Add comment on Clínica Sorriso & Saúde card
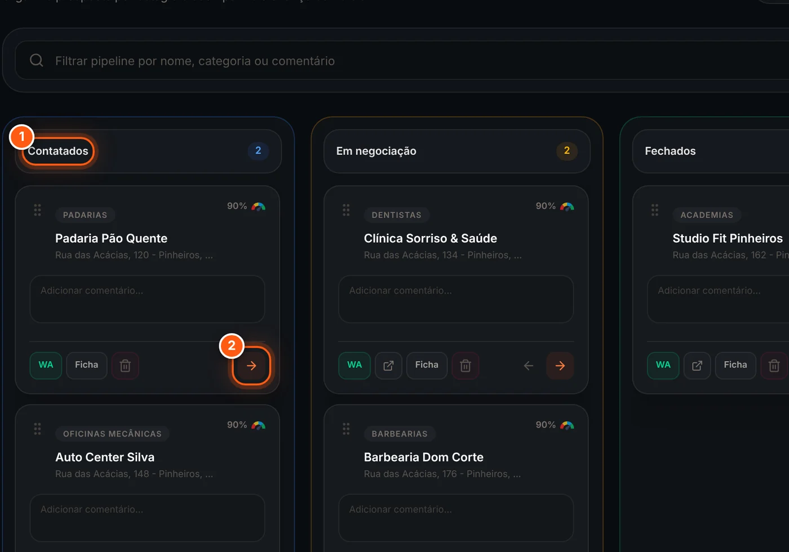The image size is (789, 552). pos(456,299)
